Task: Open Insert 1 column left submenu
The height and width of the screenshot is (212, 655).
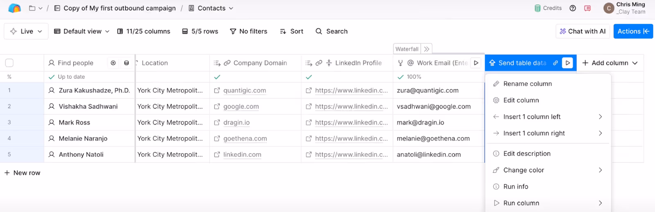Action: (x=548, y=117)
